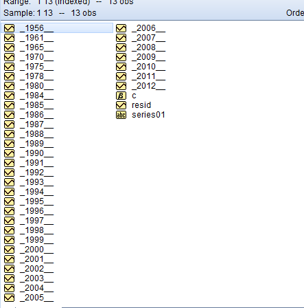
Task: Select the _1996__ series name
Action: [36, 211]
